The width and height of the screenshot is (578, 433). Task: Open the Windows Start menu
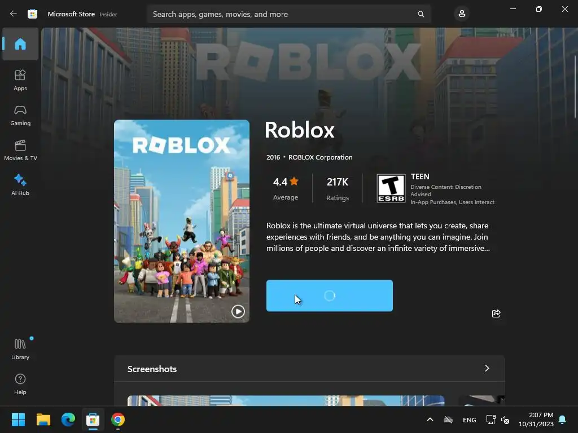click(18, 419)
